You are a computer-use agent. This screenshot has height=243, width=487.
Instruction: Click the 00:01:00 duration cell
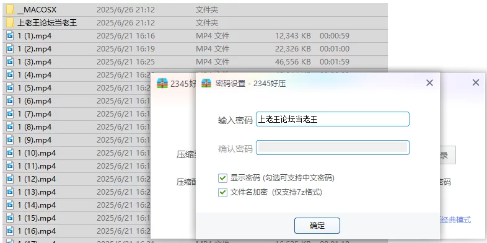pyautogui.click(x=335, y=49)
